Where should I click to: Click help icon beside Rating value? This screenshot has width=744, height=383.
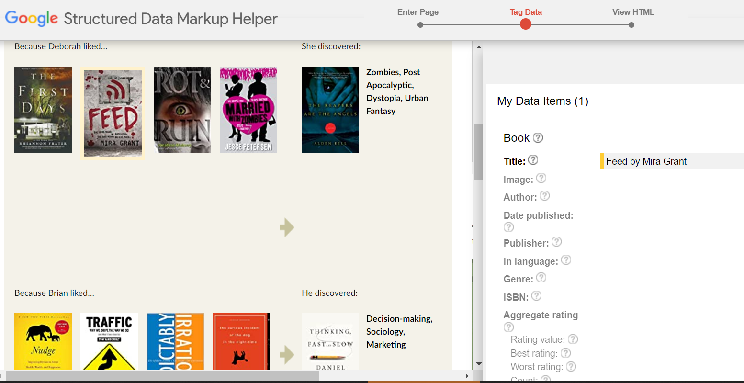[x=573, y=339]
